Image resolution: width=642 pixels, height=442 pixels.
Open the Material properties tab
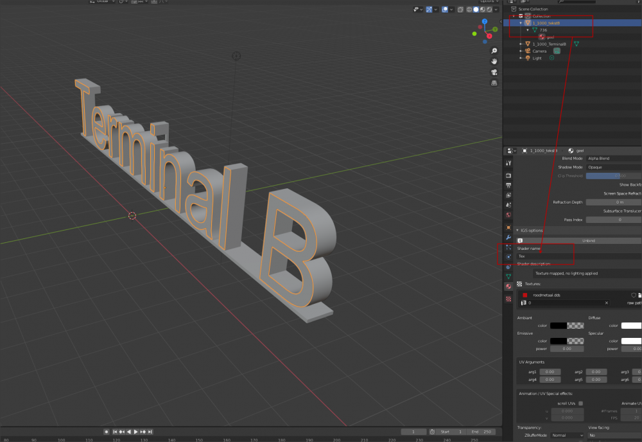[508, 286]
